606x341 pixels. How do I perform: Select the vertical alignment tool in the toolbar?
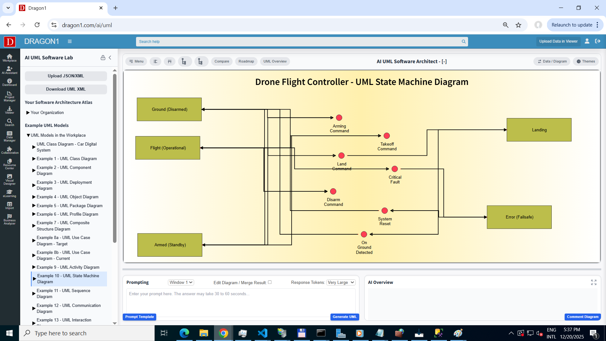[x=155, y=61]
